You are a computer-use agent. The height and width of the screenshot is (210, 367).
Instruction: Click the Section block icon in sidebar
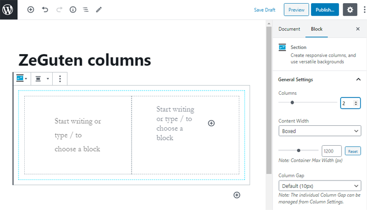[x=282, y=47]
